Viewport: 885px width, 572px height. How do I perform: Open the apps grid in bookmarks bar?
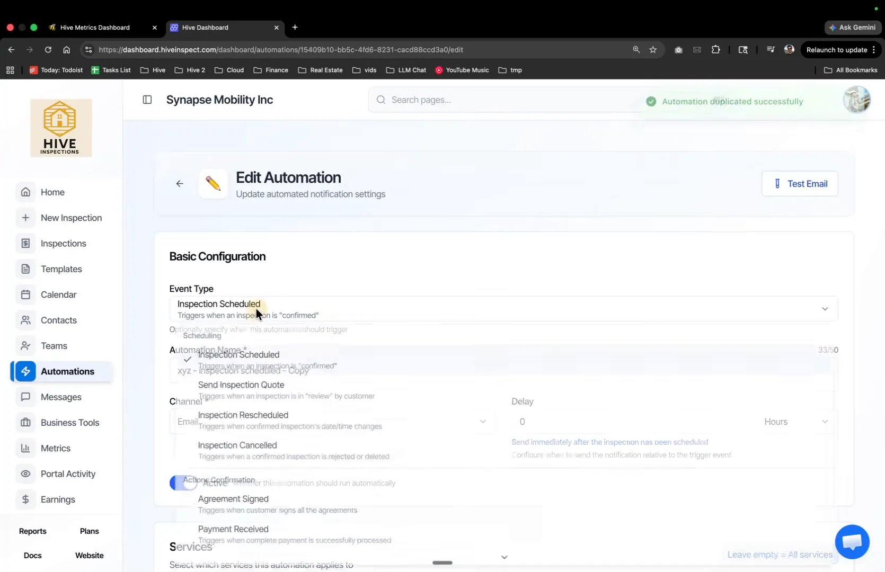point(10,70)
